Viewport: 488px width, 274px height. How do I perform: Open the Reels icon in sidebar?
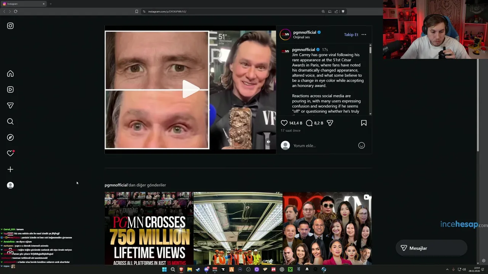pos(10,89)
